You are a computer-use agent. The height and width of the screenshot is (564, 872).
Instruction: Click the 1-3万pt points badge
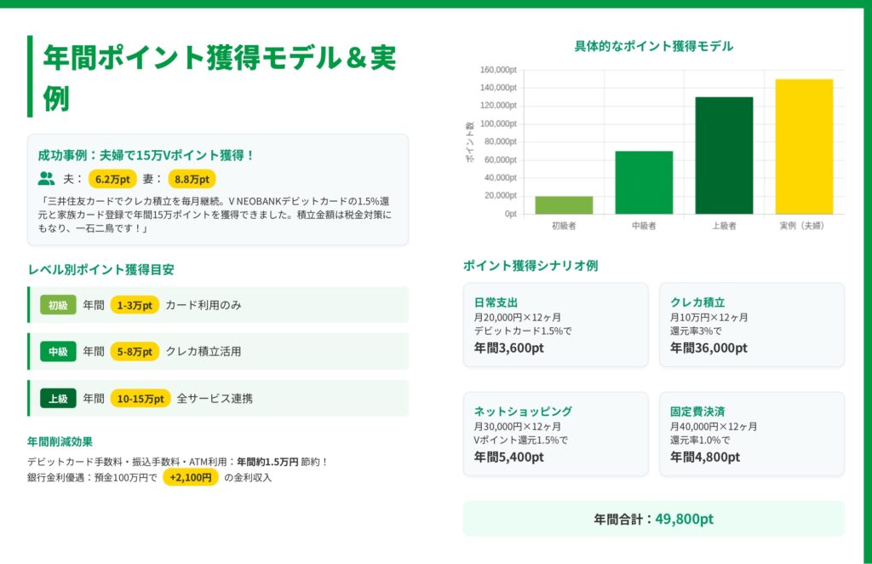135,305
